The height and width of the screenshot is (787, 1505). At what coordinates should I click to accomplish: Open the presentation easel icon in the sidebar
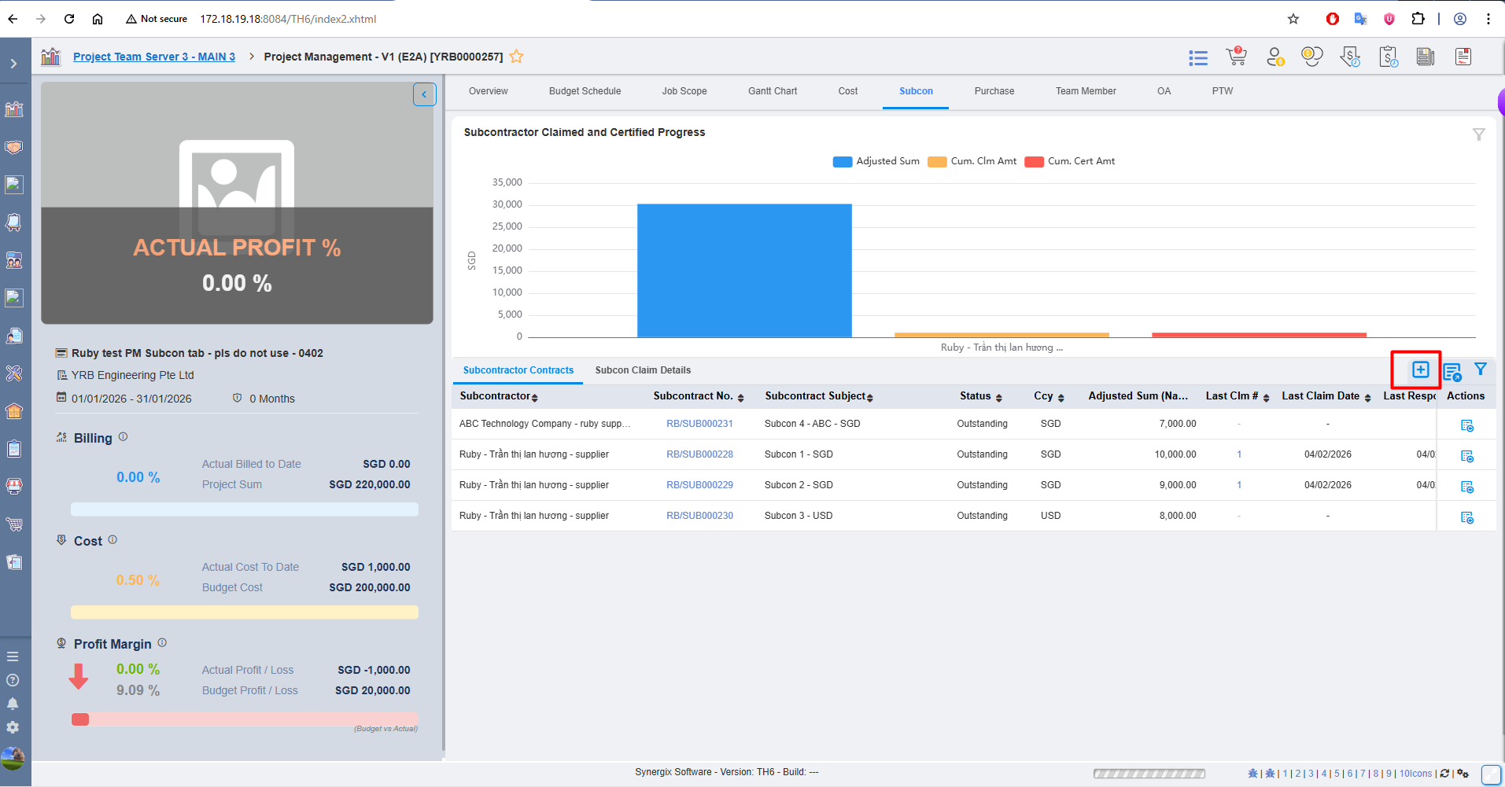[x=14, y=222]
